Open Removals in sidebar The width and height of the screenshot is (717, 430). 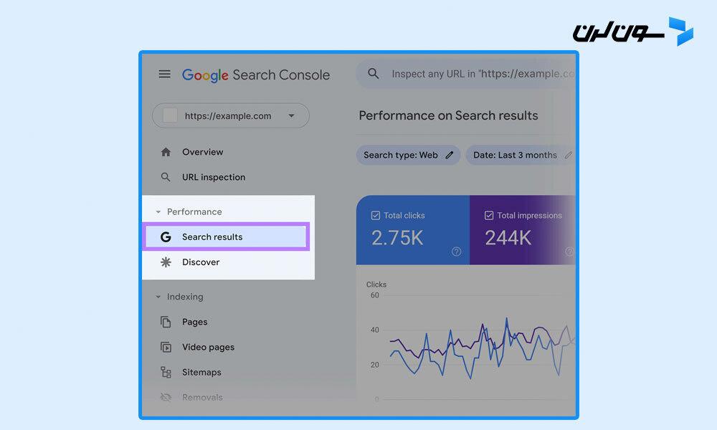(202, 398)
